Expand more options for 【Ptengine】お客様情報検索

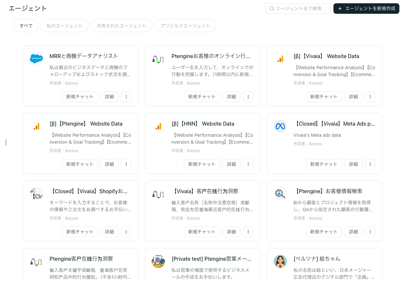click(x=370, y=232)
